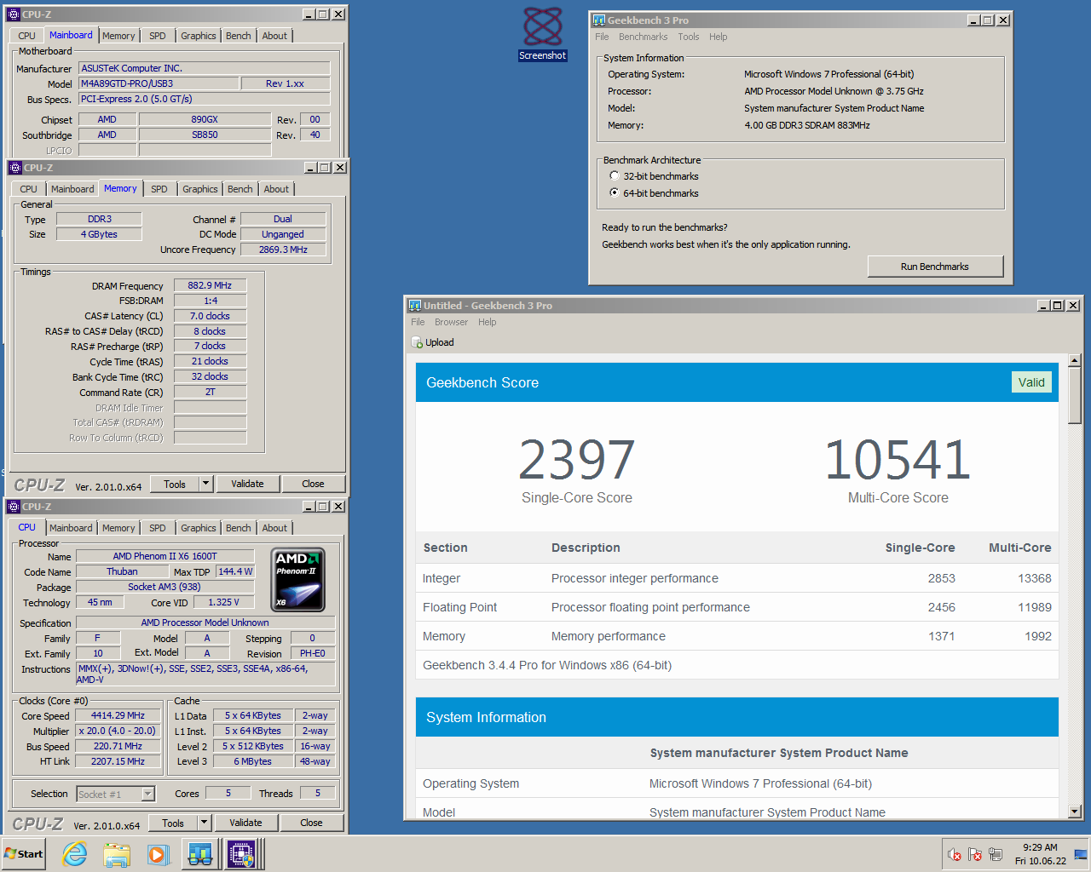
Task: Click Geekbench results scrollbar down arrow
Action: (x=1075, y=812)
